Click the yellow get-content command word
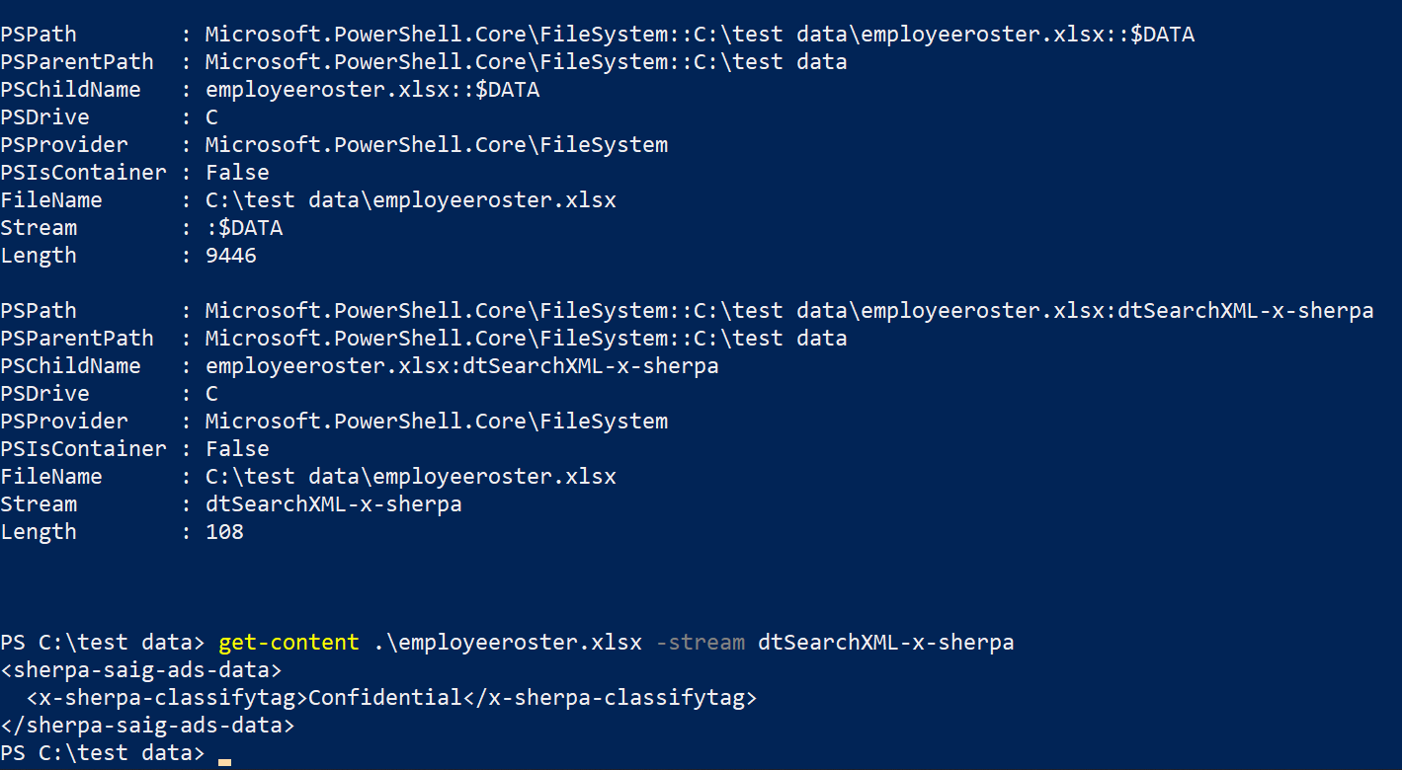This screenshot has width=1402, height=770. (288, 643)
